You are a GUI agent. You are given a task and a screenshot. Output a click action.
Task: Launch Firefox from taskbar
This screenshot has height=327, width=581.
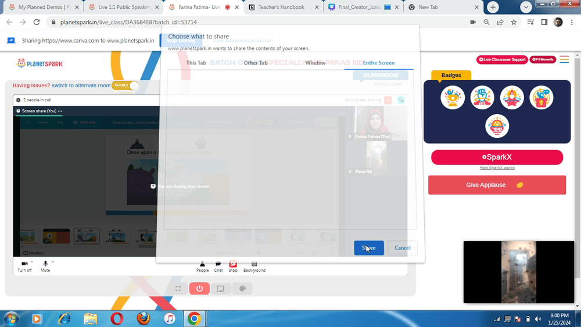click(144, 319)
